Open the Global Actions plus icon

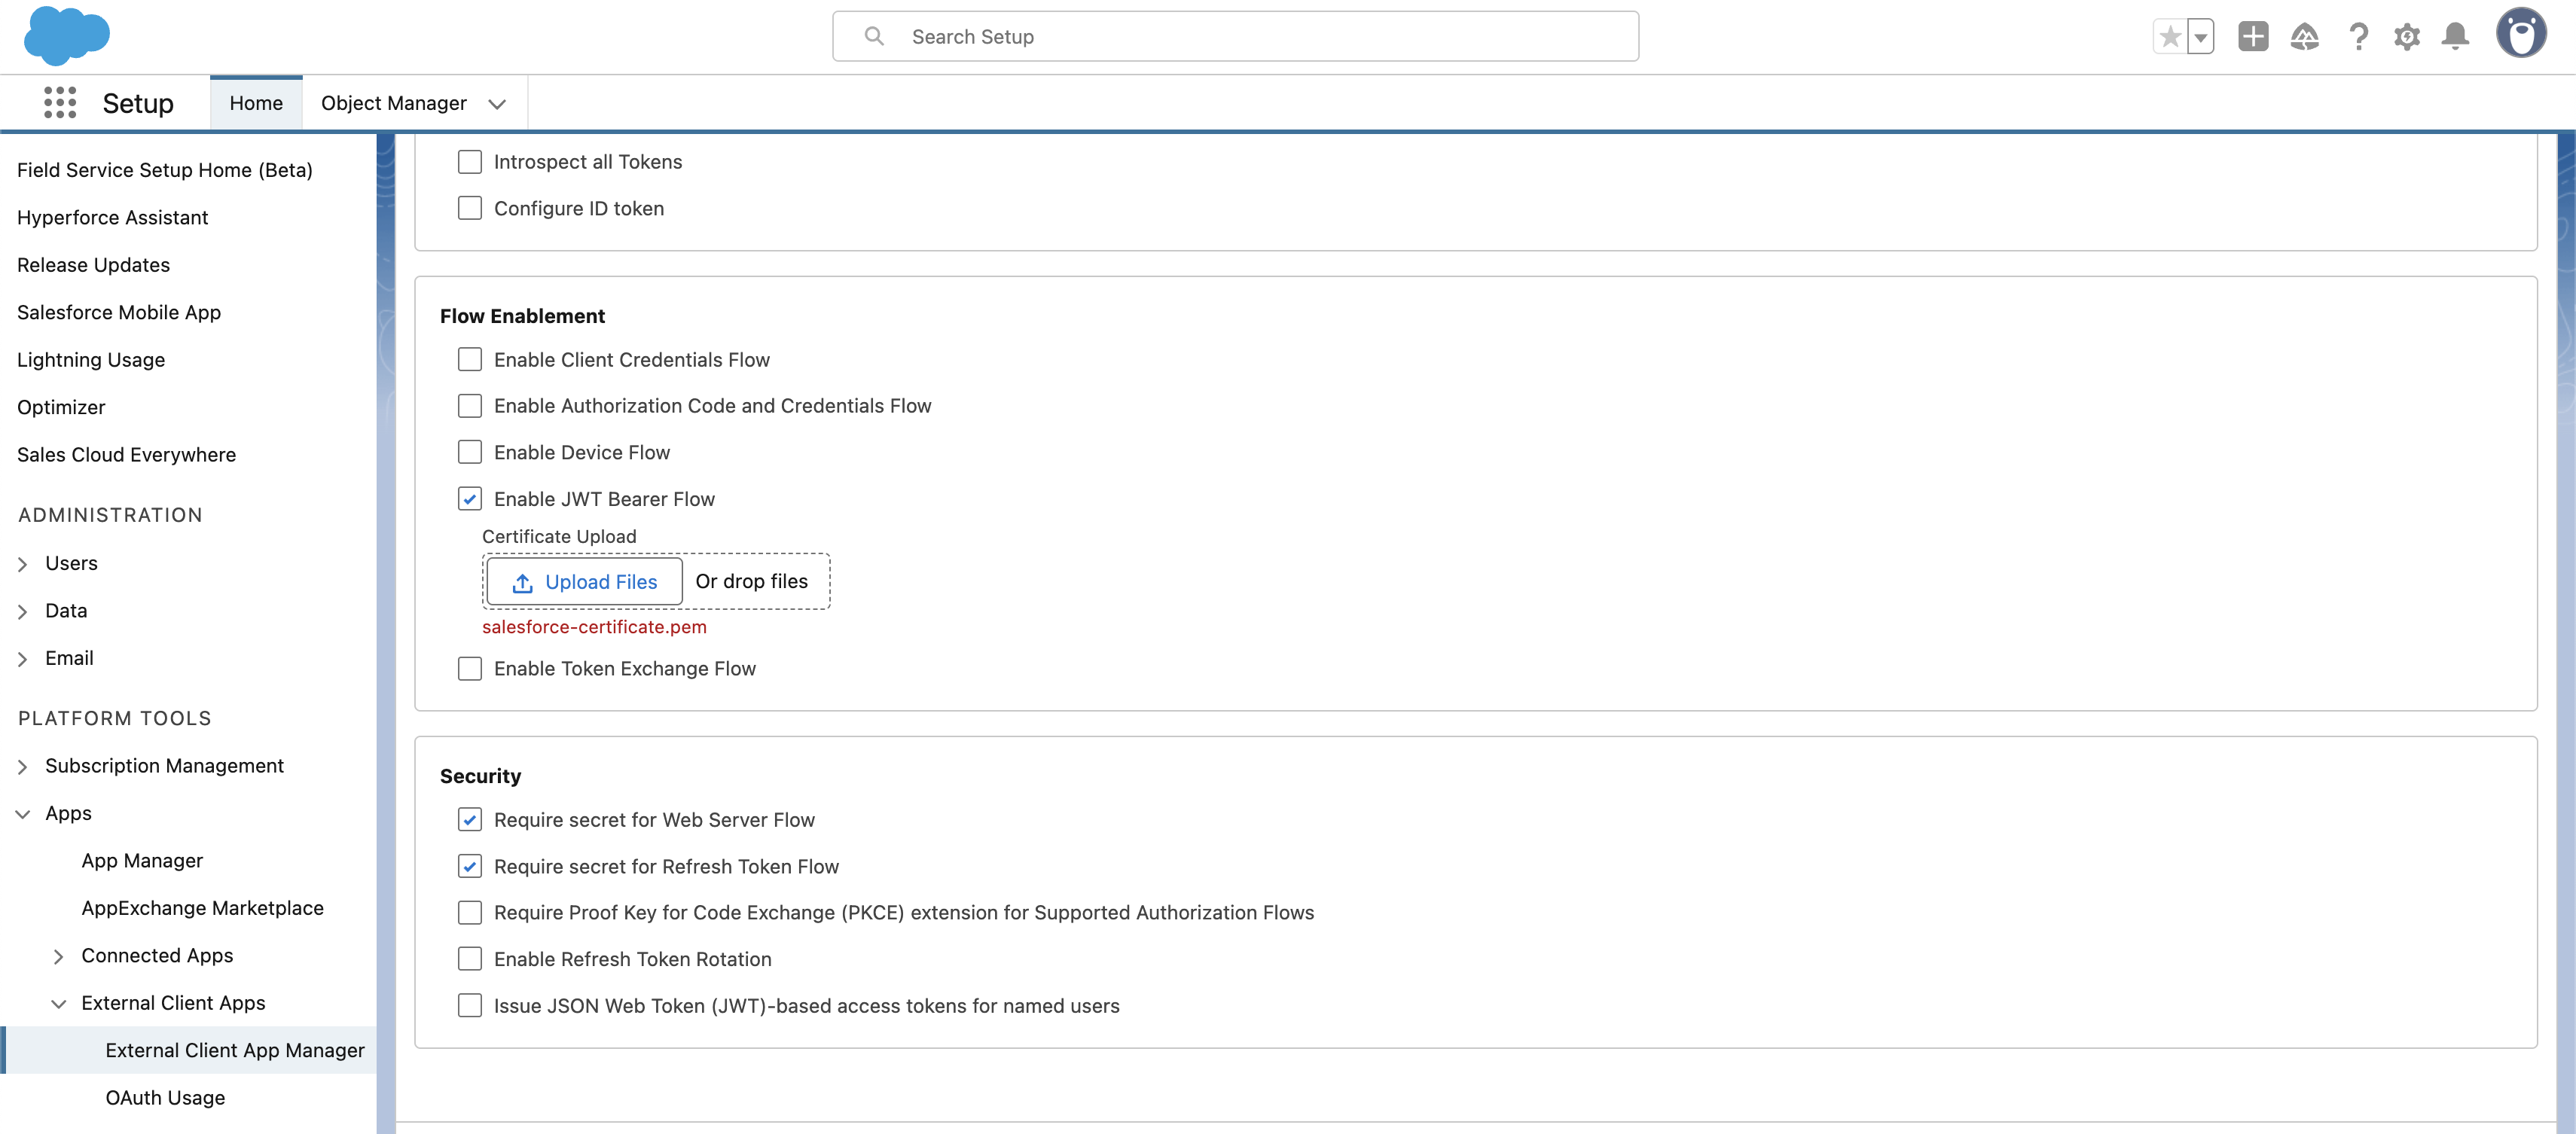[x=2252, y=37]
